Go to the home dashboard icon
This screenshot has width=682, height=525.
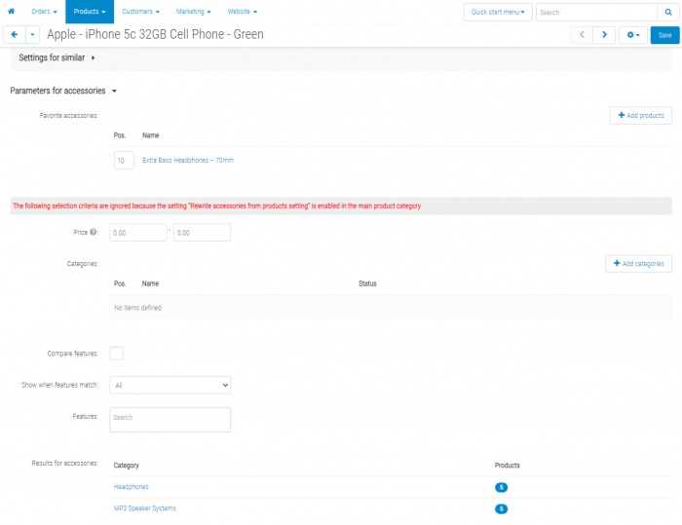[x=12, y=12]
